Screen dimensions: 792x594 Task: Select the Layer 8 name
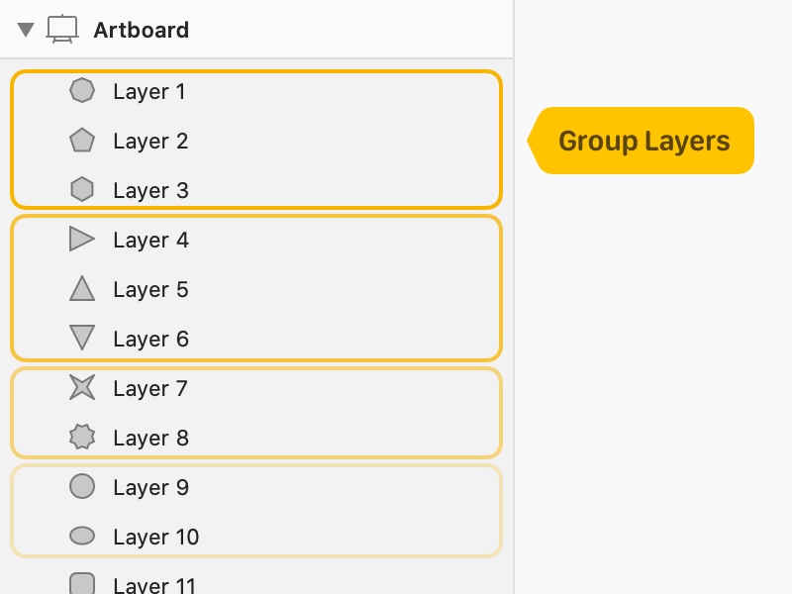tap(151, 438)
